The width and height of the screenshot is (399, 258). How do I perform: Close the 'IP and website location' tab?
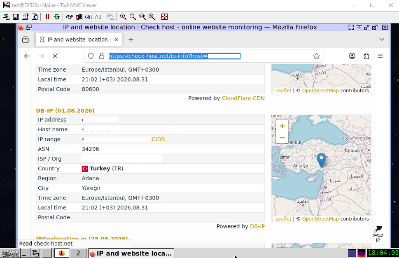point(116,40)
